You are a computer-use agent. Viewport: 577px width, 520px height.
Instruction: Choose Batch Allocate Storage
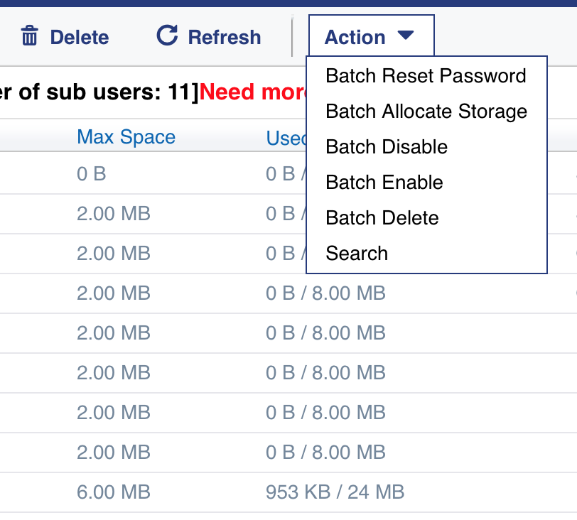pyautogui.click(x=426, y=112)
